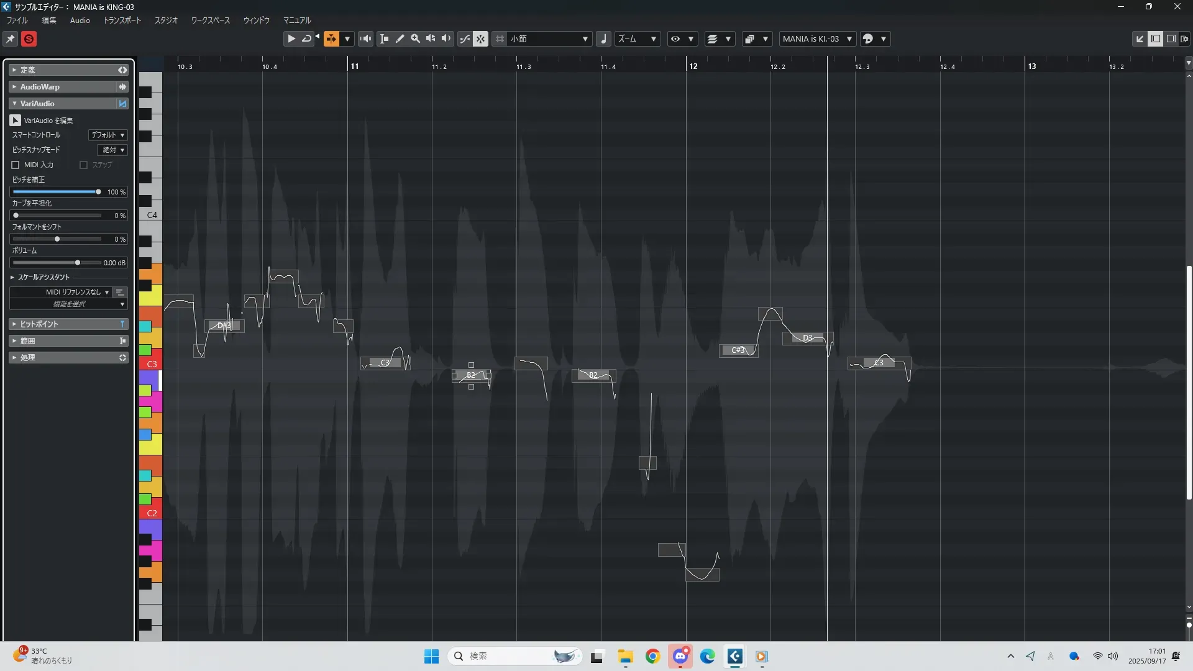The image size is (1193, 671).
Task: Toggle Audition Loop icon
Action: (x=306, y=39)
